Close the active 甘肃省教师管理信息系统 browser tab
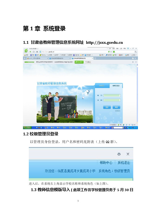Viewport: 152px width, 215px height. (92, 58)
